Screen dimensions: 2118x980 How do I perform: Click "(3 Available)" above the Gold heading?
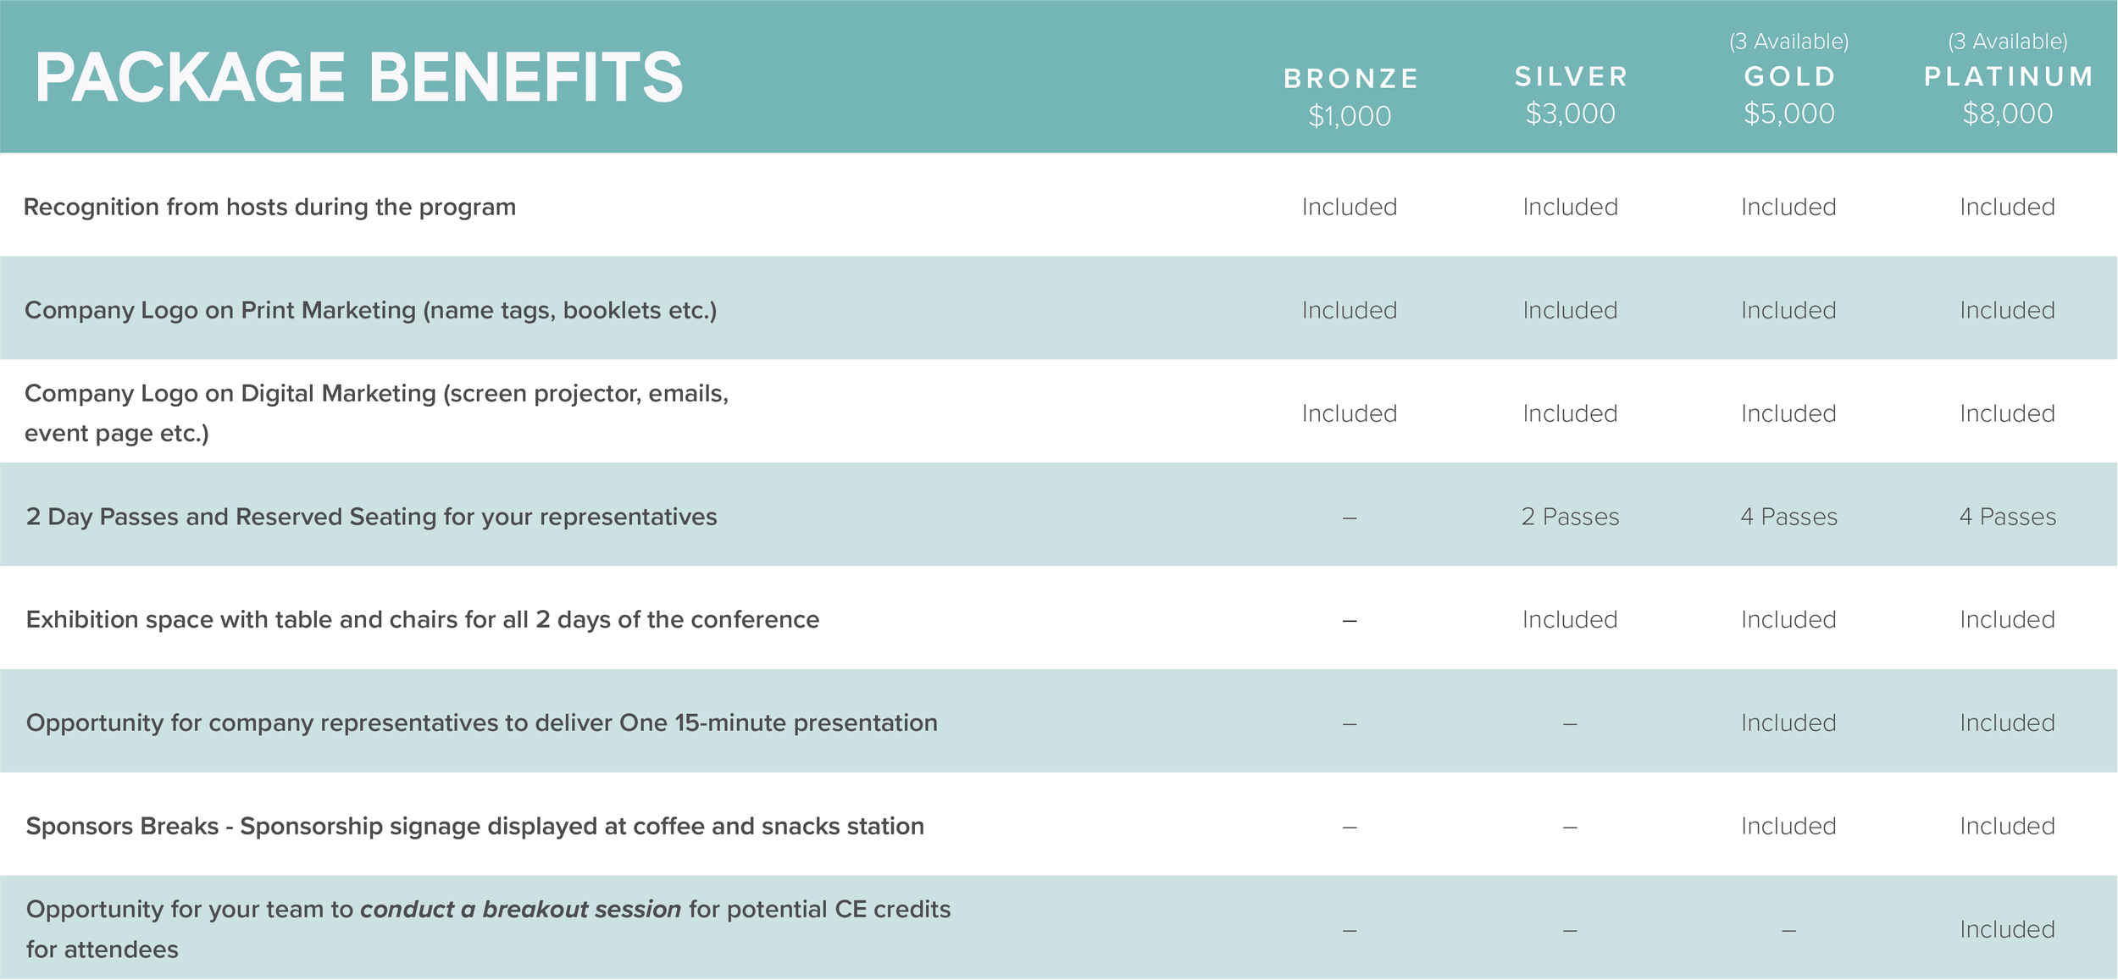tap(1789, 42)
